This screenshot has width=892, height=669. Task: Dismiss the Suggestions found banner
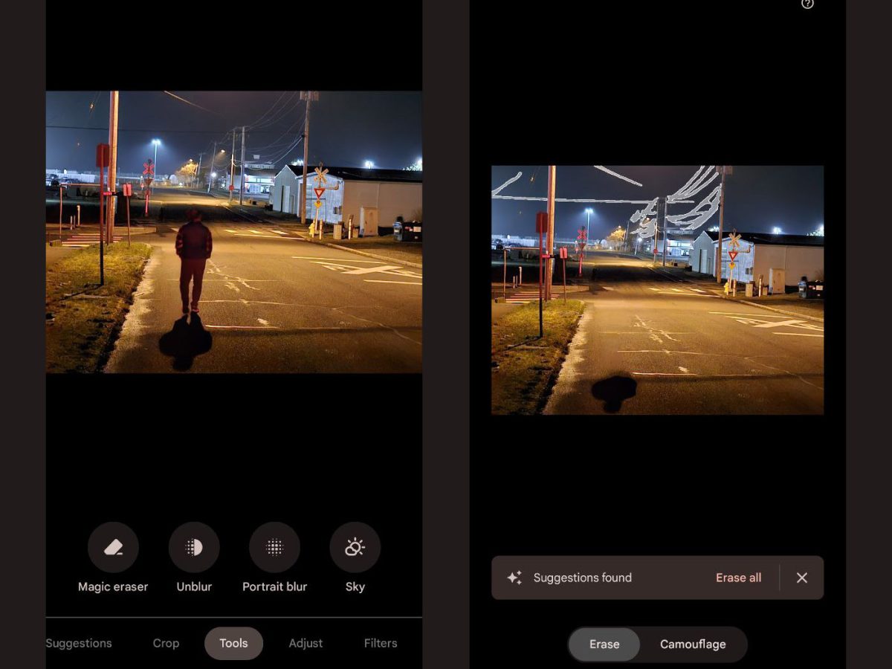click(801, 578)
